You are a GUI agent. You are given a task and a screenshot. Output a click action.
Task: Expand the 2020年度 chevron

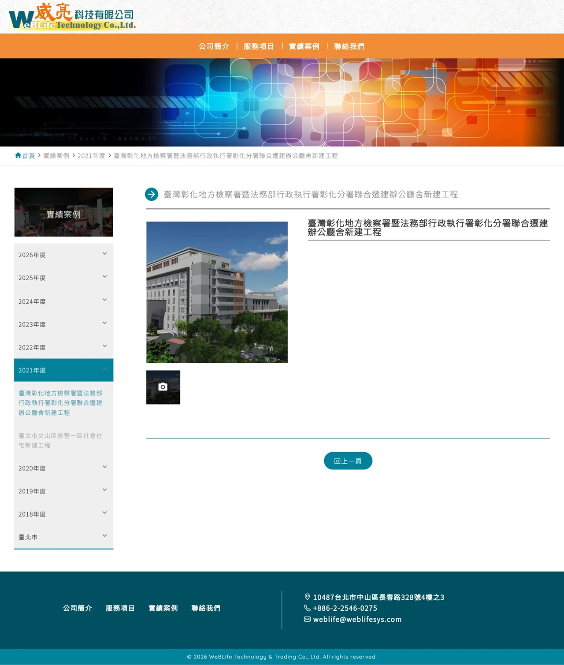(105, 467)
